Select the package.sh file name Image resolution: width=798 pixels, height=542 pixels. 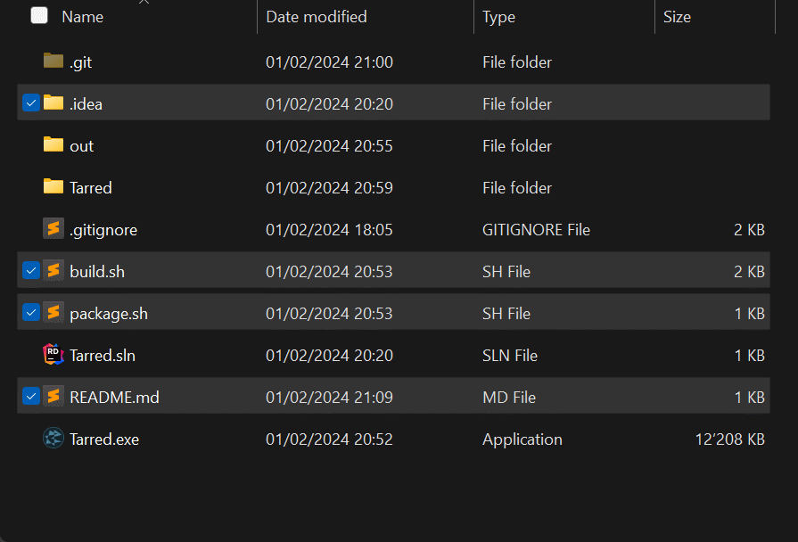108,312
